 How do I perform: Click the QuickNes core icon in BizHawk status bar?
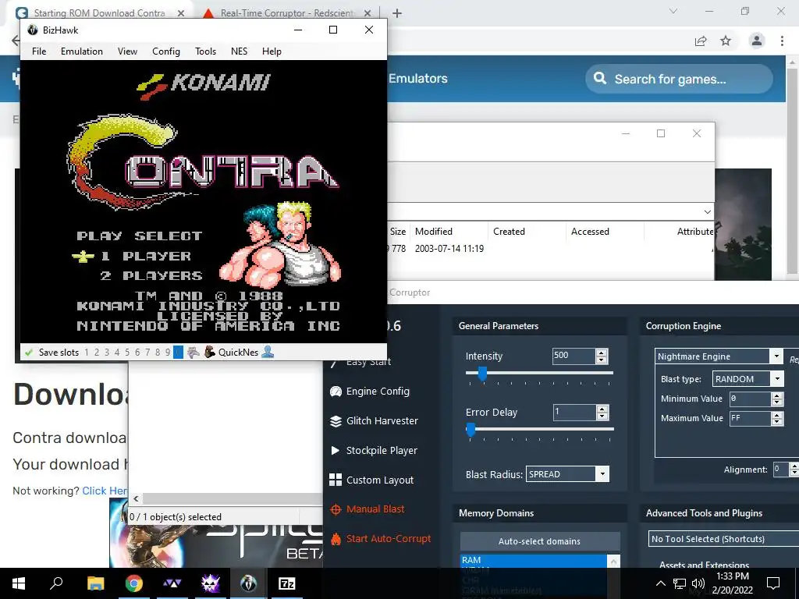click(209, 352)
